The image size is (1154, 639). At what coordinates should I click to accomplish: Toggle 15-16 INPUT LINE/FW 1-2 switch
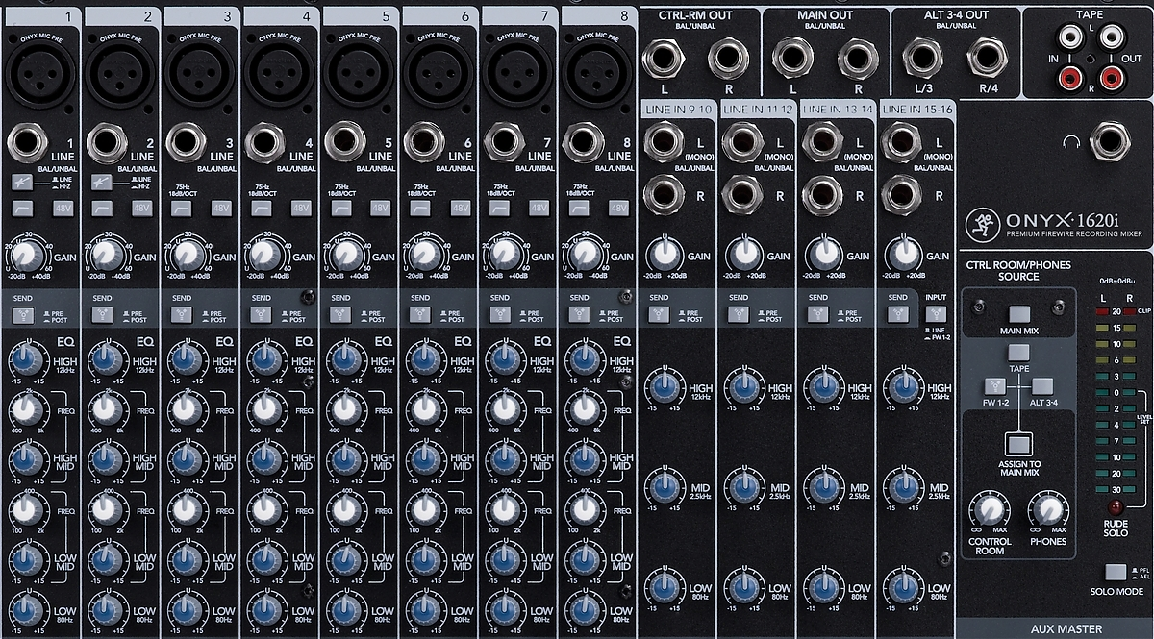[x=936, y=314]
